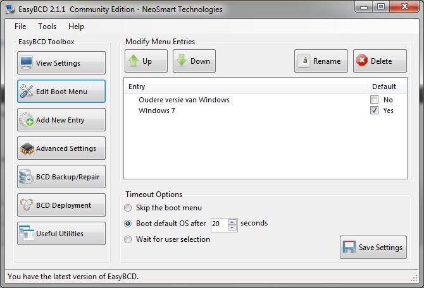
Task: Move entry up with green arrow
Action: (134, 61)
